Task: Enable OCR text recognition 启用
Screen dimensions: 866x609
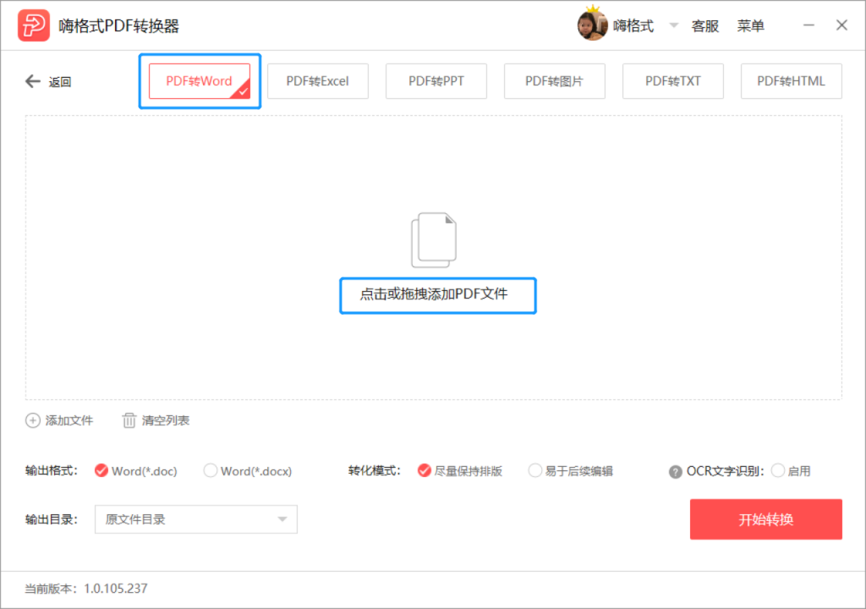Action: (x=791, y=471)
